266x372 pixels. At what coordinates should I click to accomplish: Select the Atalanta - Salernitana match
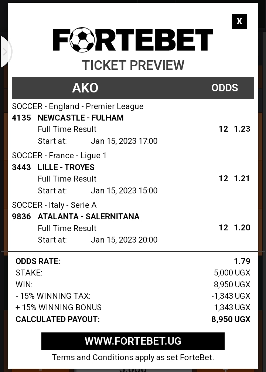tap(88, 216)
